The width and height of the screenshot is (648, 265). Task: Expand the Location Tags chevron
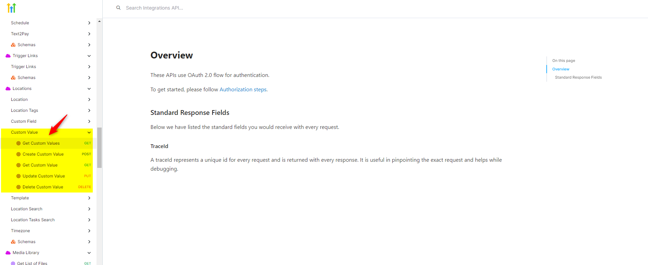tap(89, 110)
